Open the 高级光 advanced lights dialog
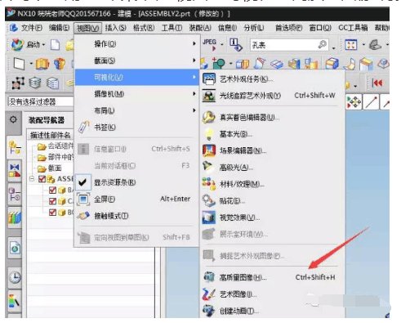 [x=271, y=168]
